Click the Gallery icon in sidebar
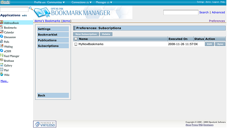The height and width of the screenshot is (132, 230). coord(2,65)
